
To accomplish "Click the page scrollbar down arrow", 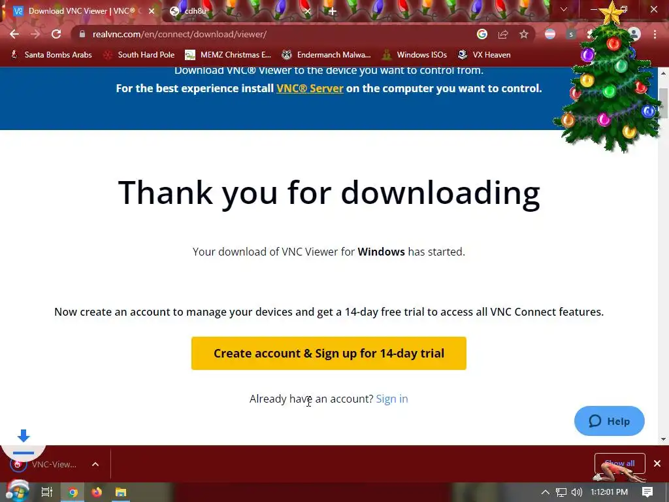I will (x=664, y=439).
